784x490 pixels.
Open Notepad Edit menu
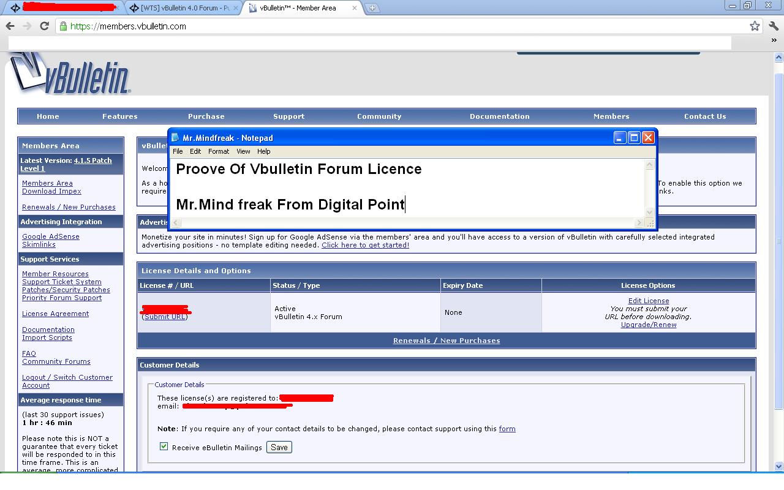[x=195, y=151]
